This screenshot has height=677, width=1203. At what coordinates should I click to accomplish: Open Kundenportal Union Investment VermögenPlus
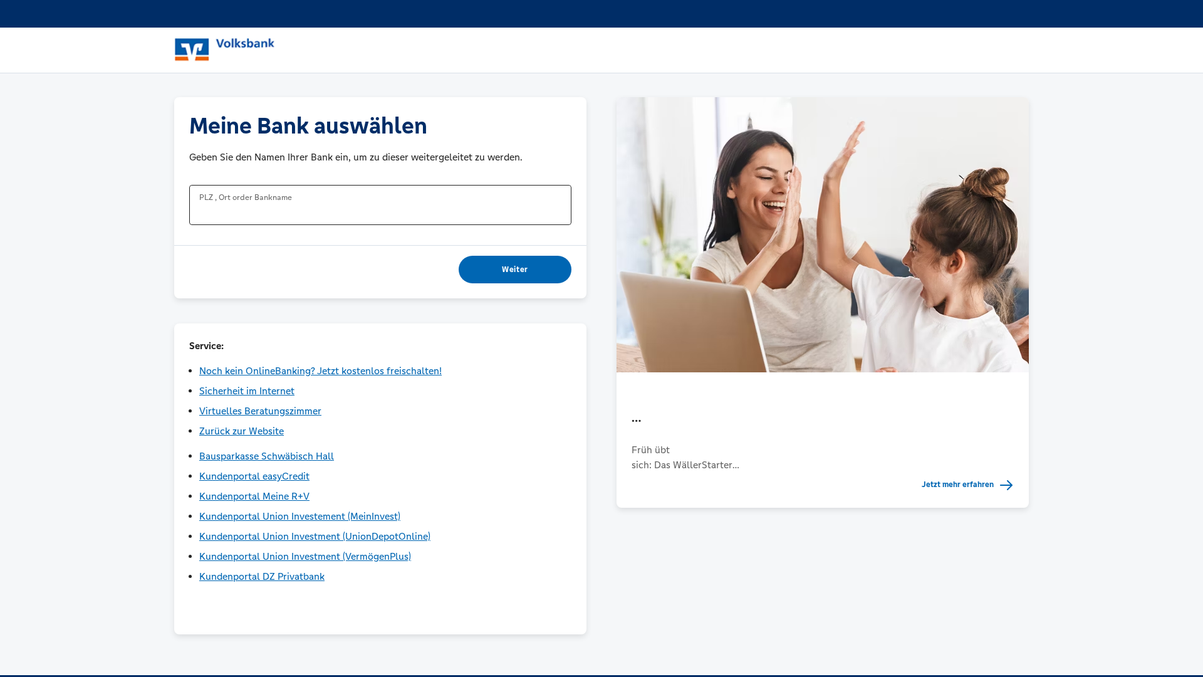tap(305, 556)
